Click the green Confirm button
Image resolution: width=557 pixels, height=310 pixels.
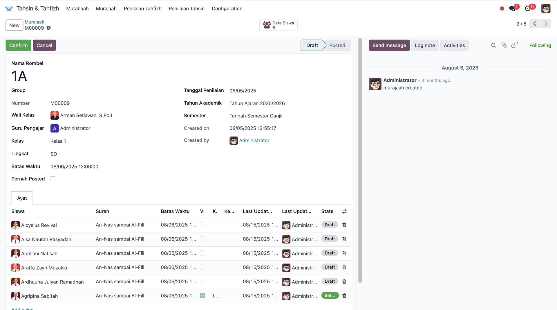[x=18, y=45]
